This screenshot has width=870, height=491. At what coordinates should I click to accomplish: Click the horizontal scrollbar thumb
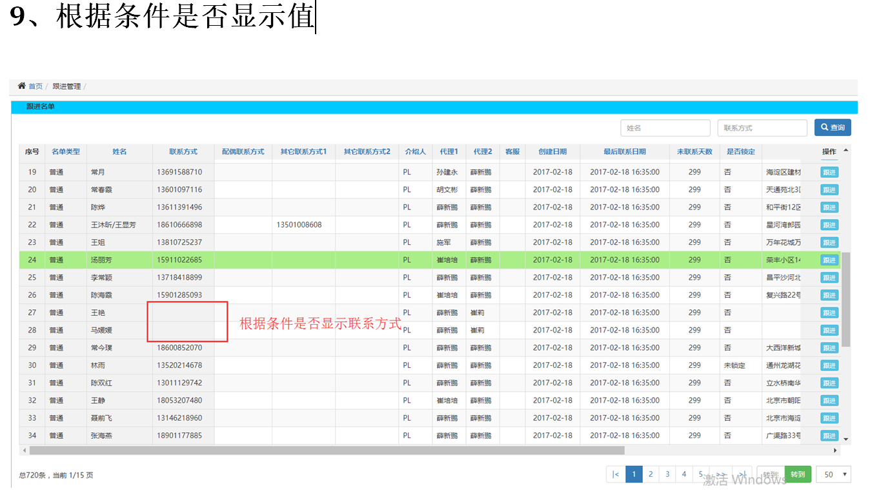(x=327, y=450)
